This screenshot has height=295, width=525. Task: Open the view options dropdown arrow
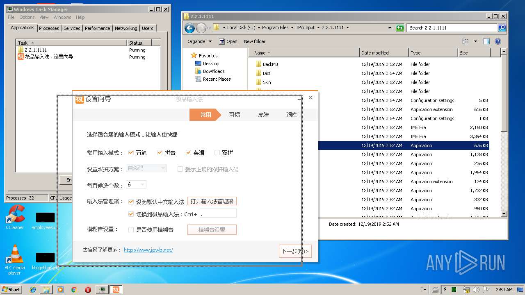(x=475, y=41)
